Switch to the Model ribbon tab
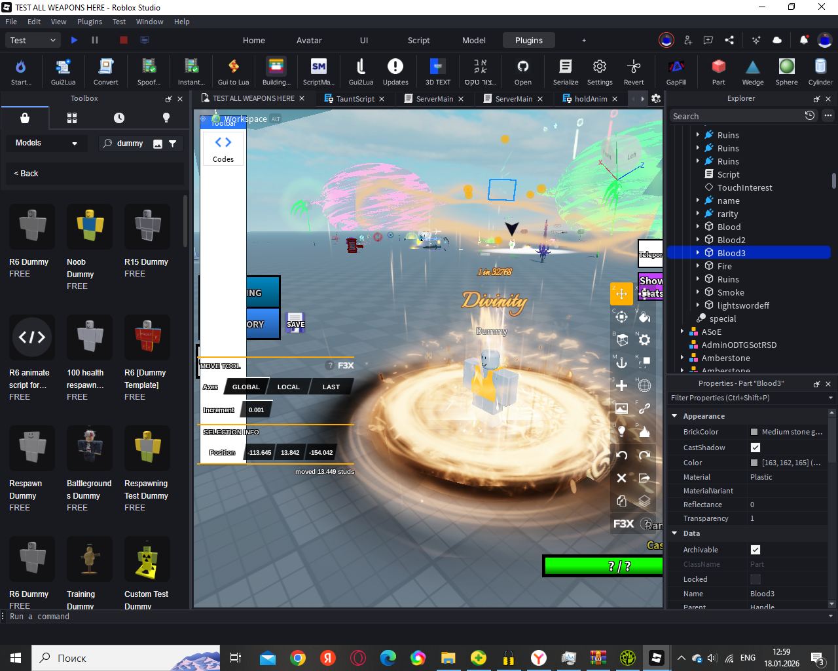 [x=474, y=40]
